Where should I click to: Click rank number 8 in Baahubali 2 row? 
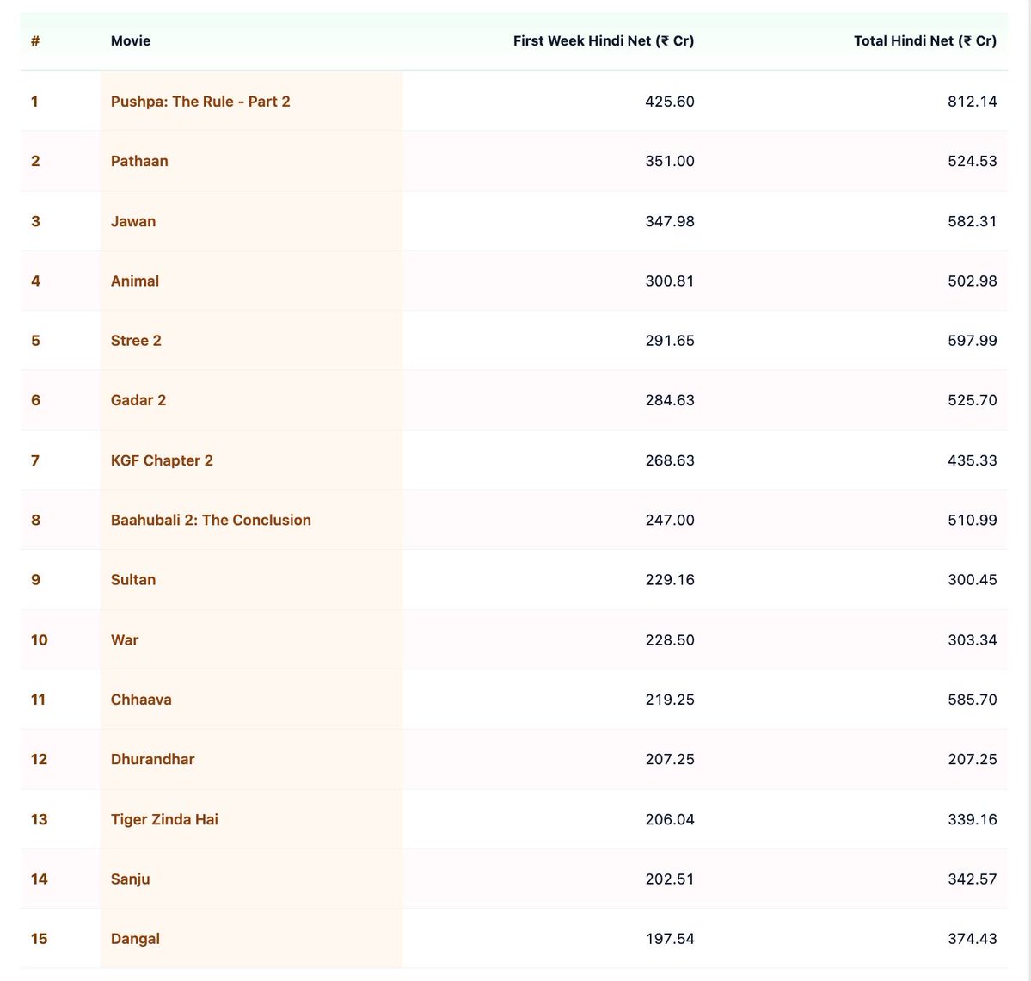pyautogui.click(x=35, y=520)
